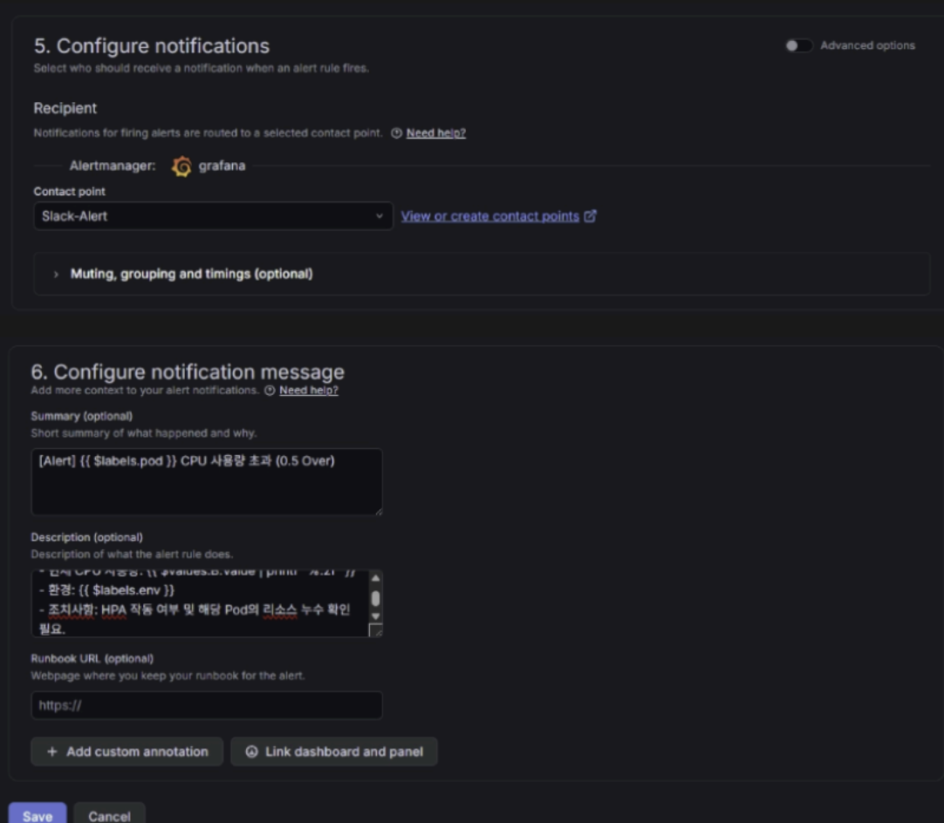Open View or create contact points link
The image size is (944, 823).
pos(490,216)
